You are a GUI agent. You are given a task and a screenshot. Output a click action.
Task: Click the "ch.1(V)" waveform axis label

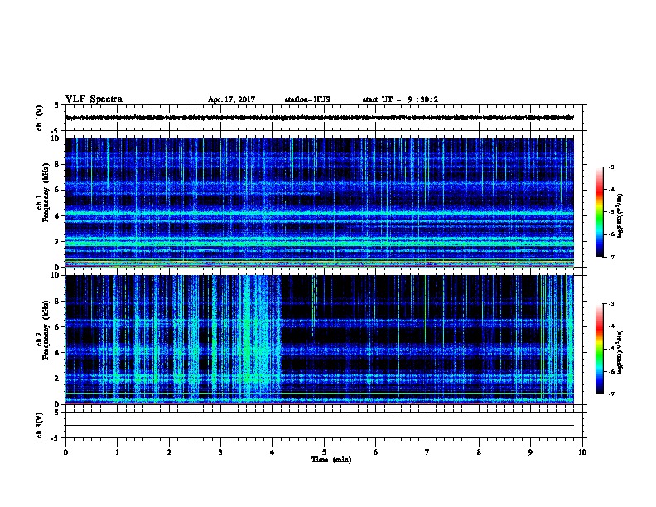40,118
